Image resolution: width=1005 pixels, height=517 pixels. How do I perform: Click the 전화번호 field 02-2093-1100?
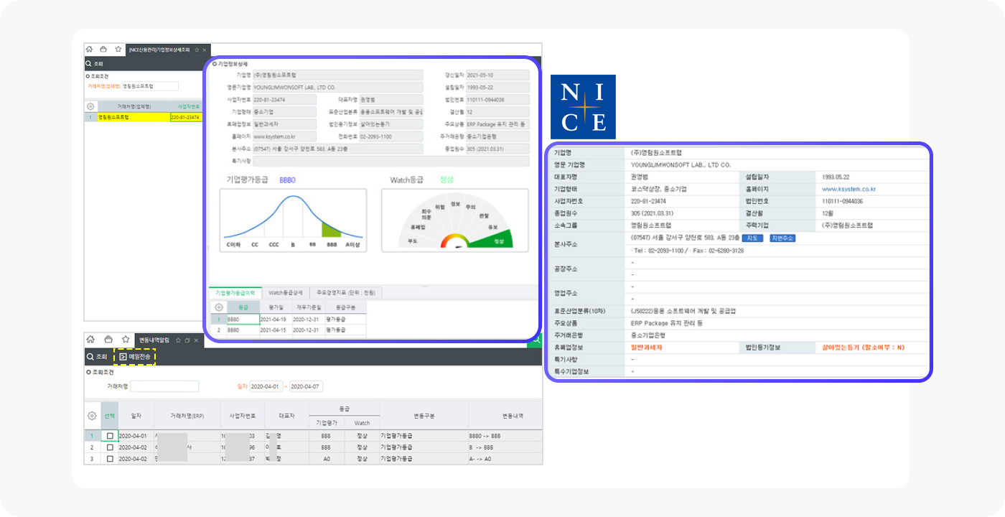click(391, 136)
